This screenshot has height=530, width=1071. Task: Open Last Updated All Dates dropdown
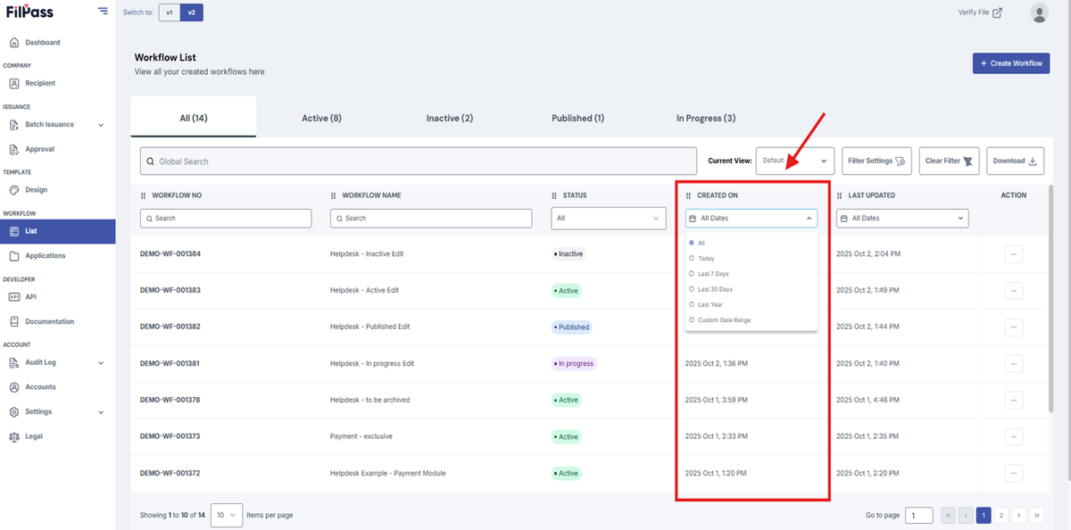point(902,218)
